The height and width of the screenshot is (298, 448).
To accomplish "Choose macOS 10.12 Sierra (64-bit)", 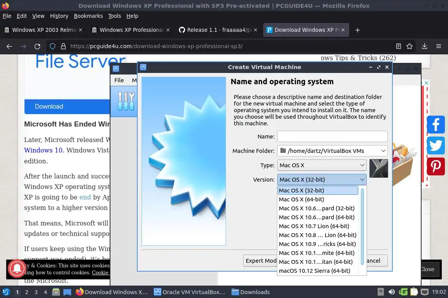I will click(318, 271).
